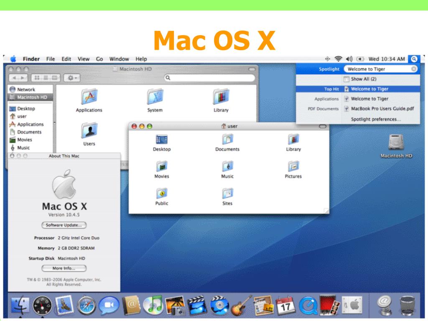
Task: Open the Pictures folder in user window
Action: click(x=293, y=170)
